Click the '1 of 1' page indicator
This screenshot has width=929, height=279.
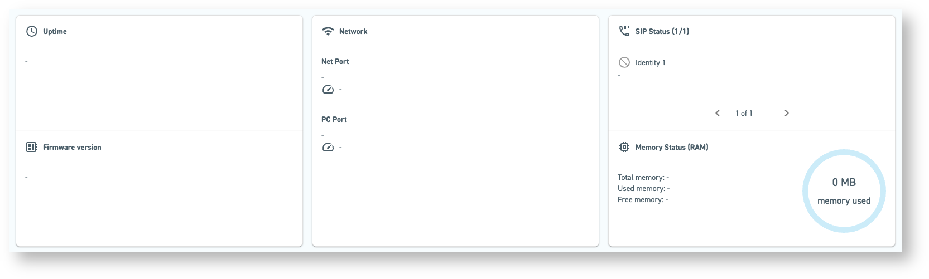coord(744,113)
